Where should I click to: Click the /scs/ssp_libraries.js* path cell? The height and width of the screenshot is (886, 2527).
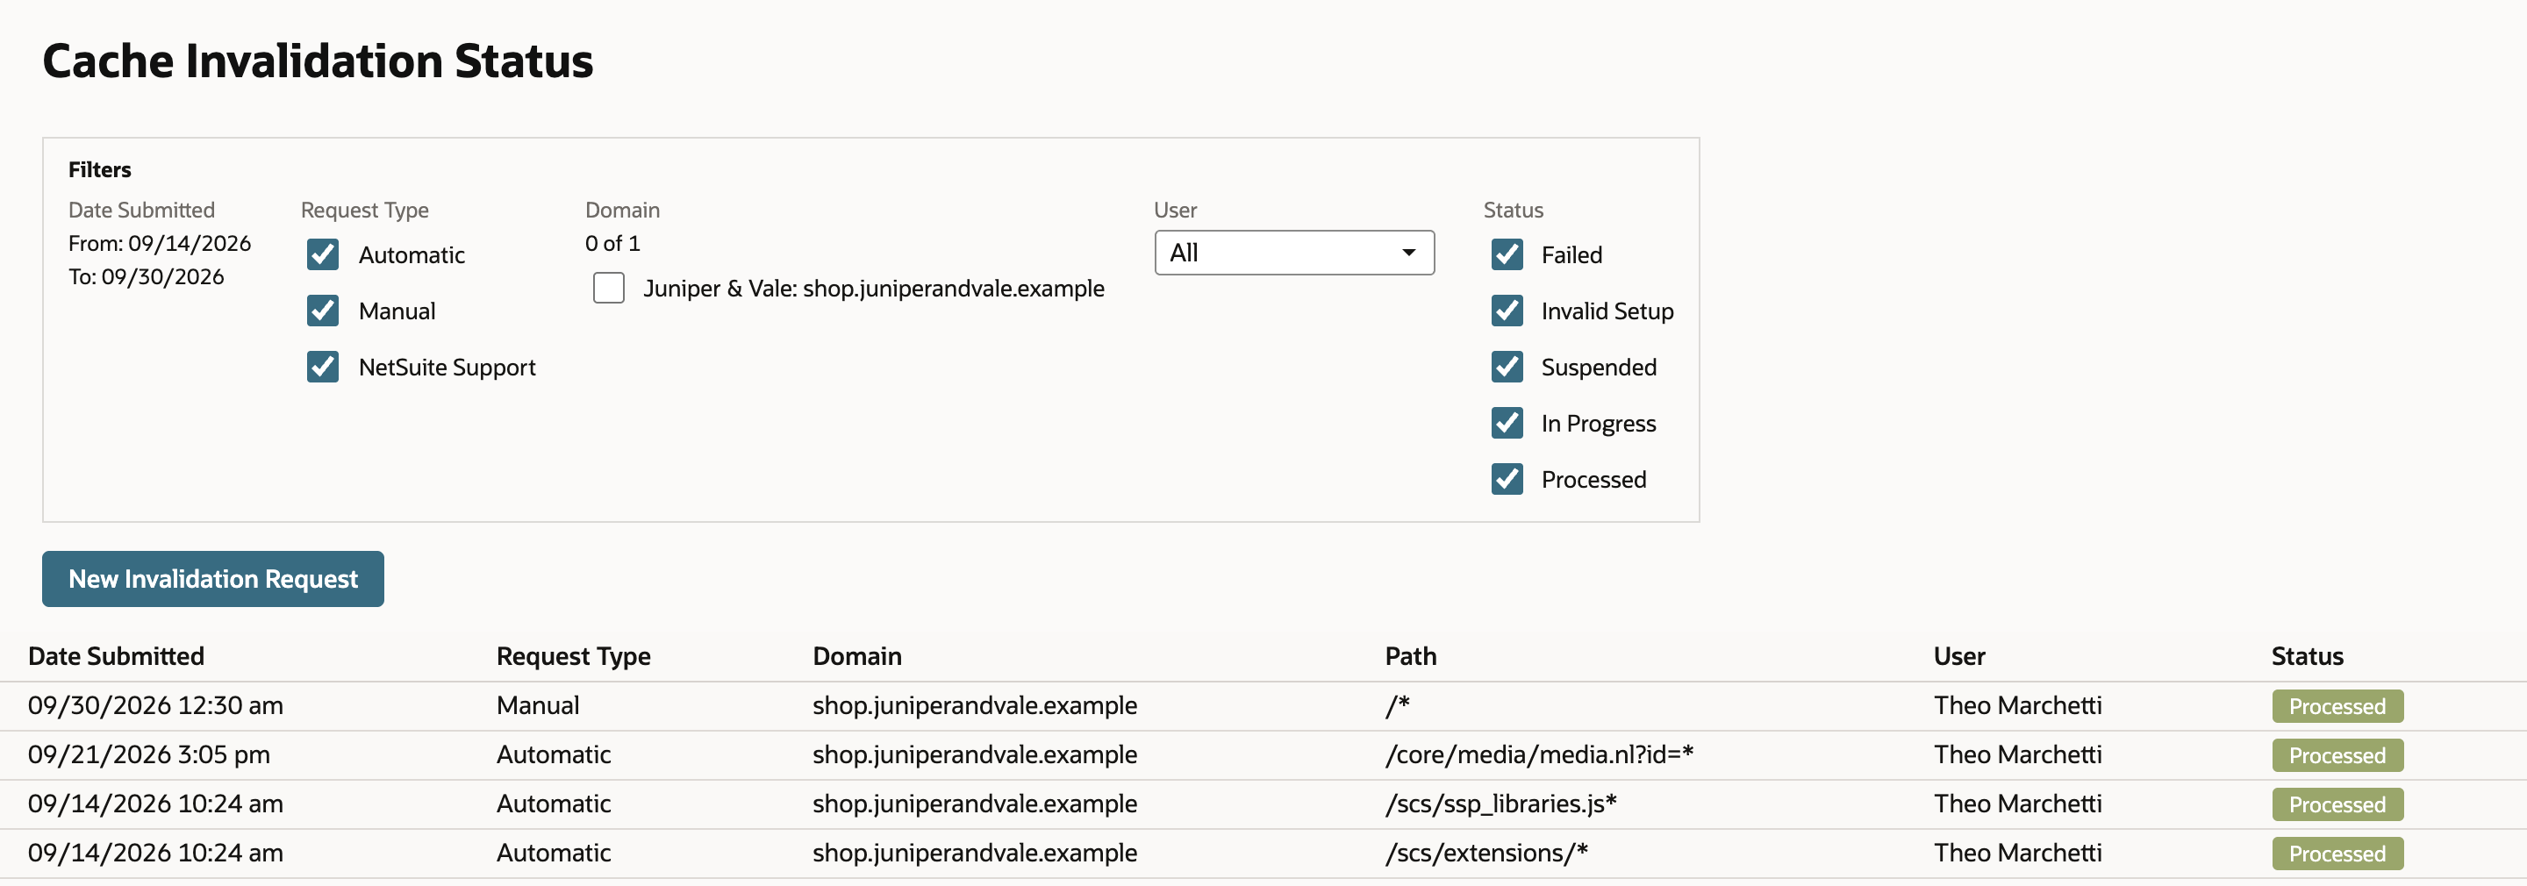(1501, 804)
